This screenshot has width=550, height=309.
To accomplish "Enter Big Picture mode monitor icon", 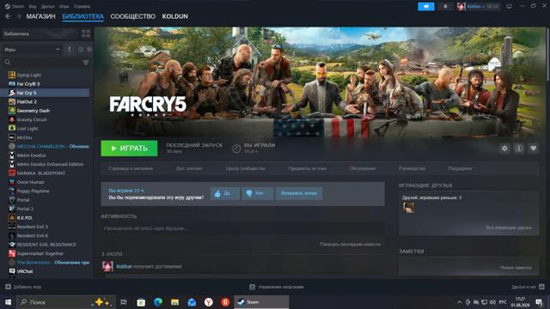I will pos(509,6).
